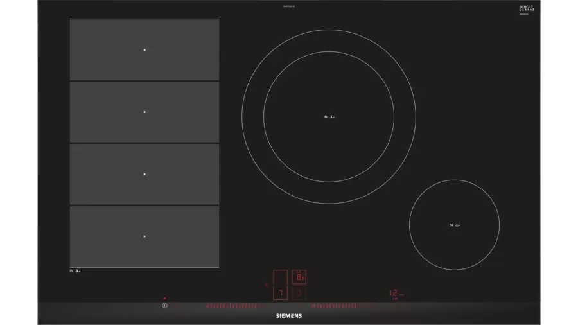The height and width of the screenshot is (325, 578).
Task: Tap the timer display reading 12
Action: 395,294
